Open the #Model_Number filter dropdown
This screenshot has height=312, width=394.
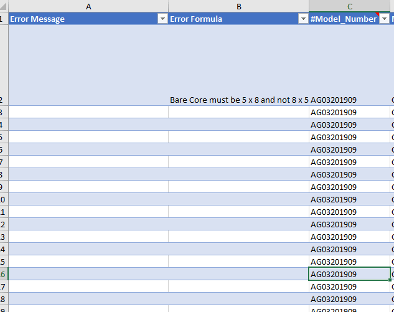(x=384, y=19)
